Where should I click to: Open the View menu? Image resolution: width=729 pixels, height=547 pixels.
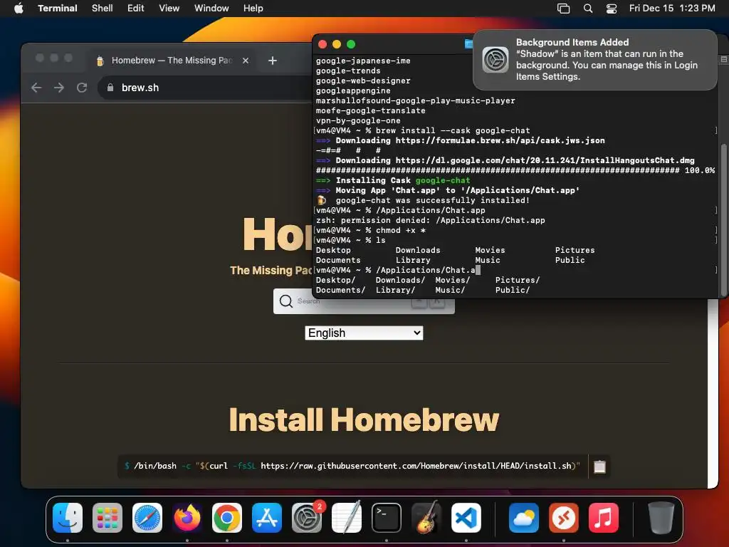(169, 8)
